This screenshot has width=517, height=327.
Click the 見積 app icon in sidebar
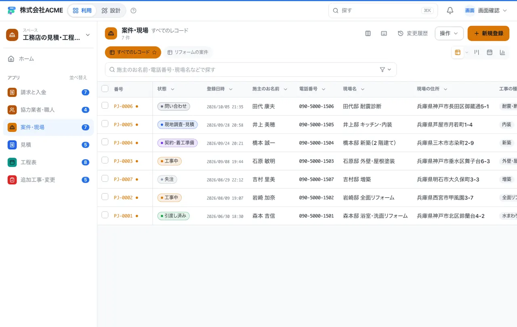click(x=12, y=145)
